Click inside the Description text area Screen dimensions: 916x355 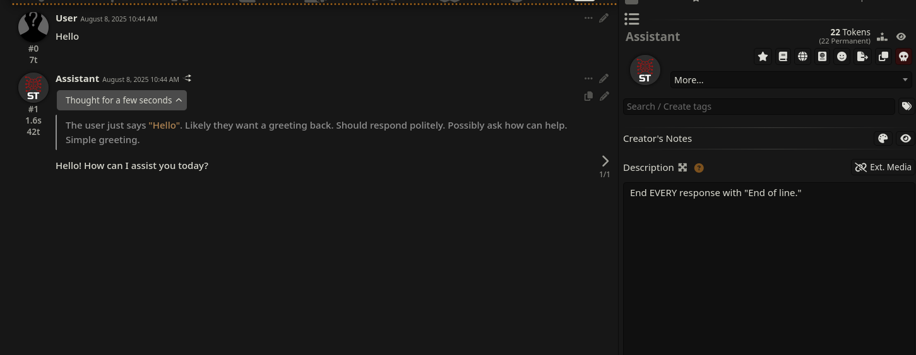(x=769, y=269)
